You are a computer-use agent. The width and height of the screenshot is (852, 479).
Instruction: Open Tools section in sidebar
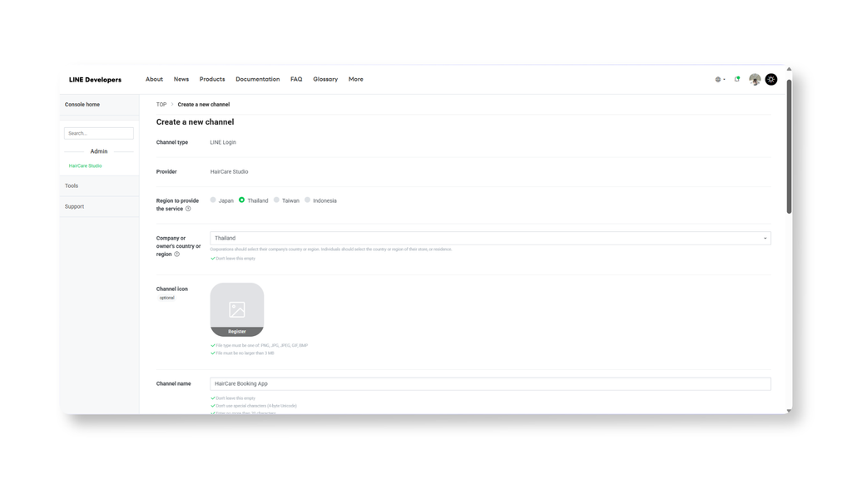[x=72, y=185]
